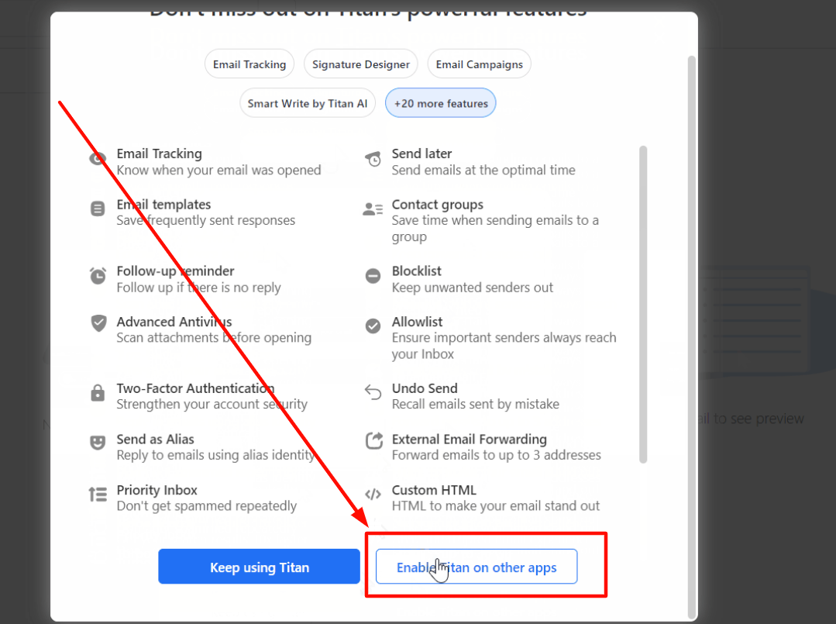
Task: Select the Signature Designer chip
Action: [x=361, y=64]
